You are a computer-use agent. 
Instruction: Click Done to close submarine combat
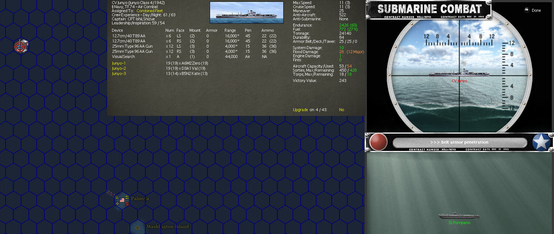click(536, 10)
